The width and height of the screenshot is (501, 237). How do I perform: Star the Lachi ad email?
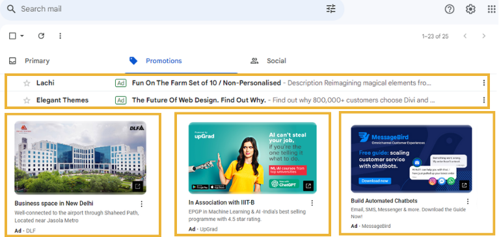27,83
